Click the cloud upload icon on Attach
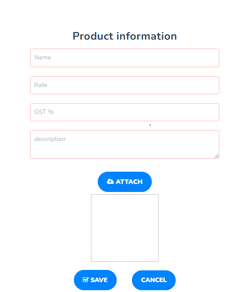 (110, 182)
